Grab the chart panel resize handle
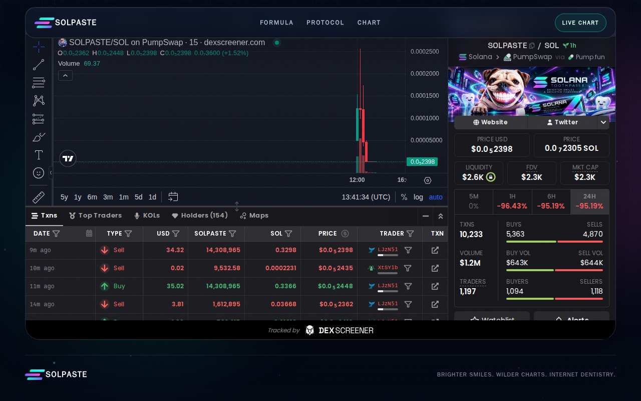The height and width of the screenshot is (401, 641). click(237, 206)
